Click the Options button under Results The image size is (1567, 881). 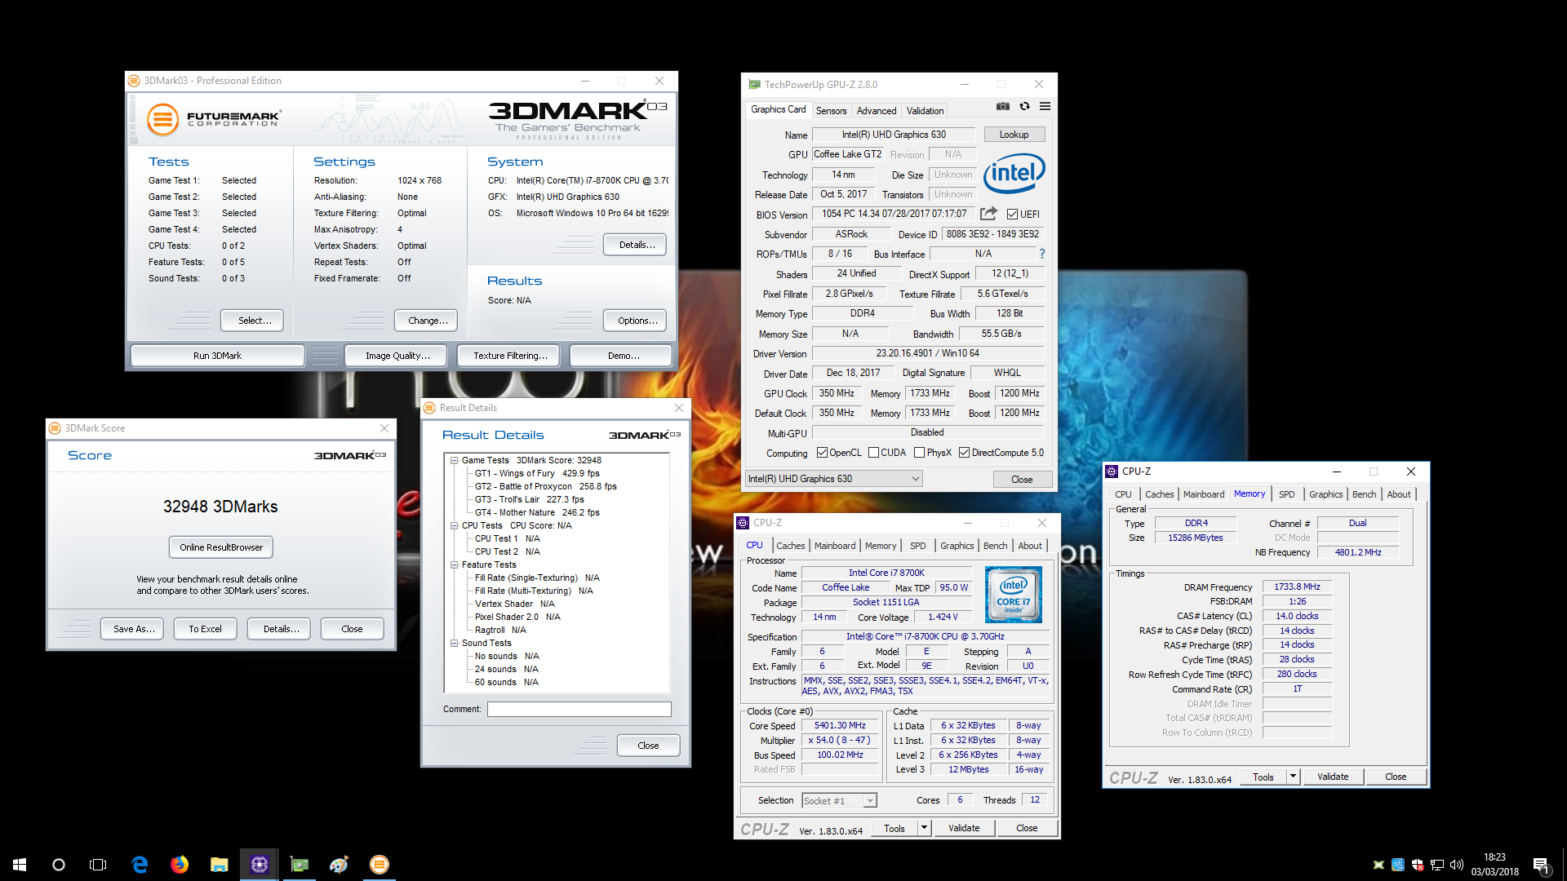(x=636, y=321)
